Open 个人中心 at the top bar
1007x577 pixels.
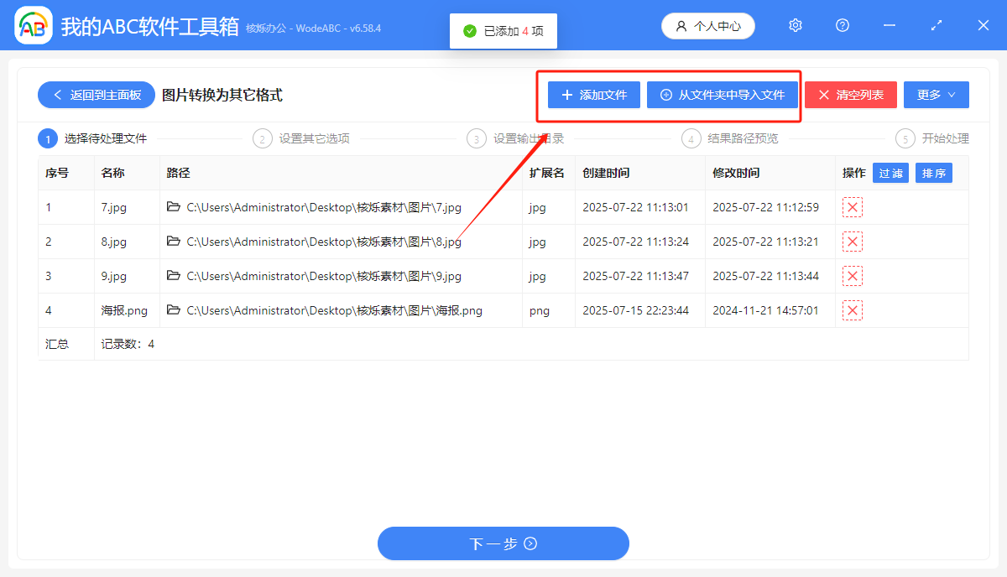pyautogui.click(x=707, y=25)
